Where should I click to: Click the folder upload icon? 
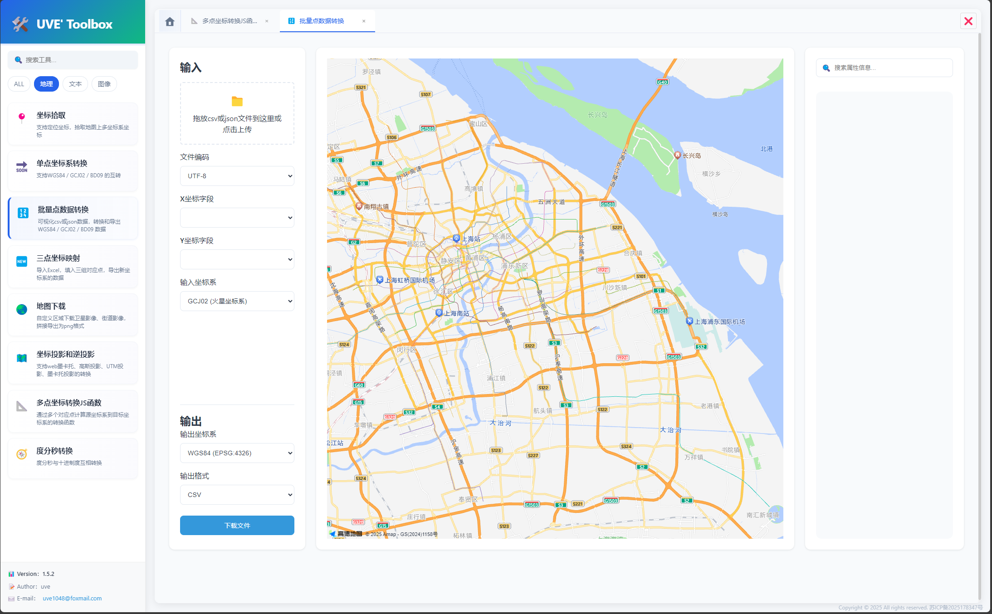[x=237, y=102]
